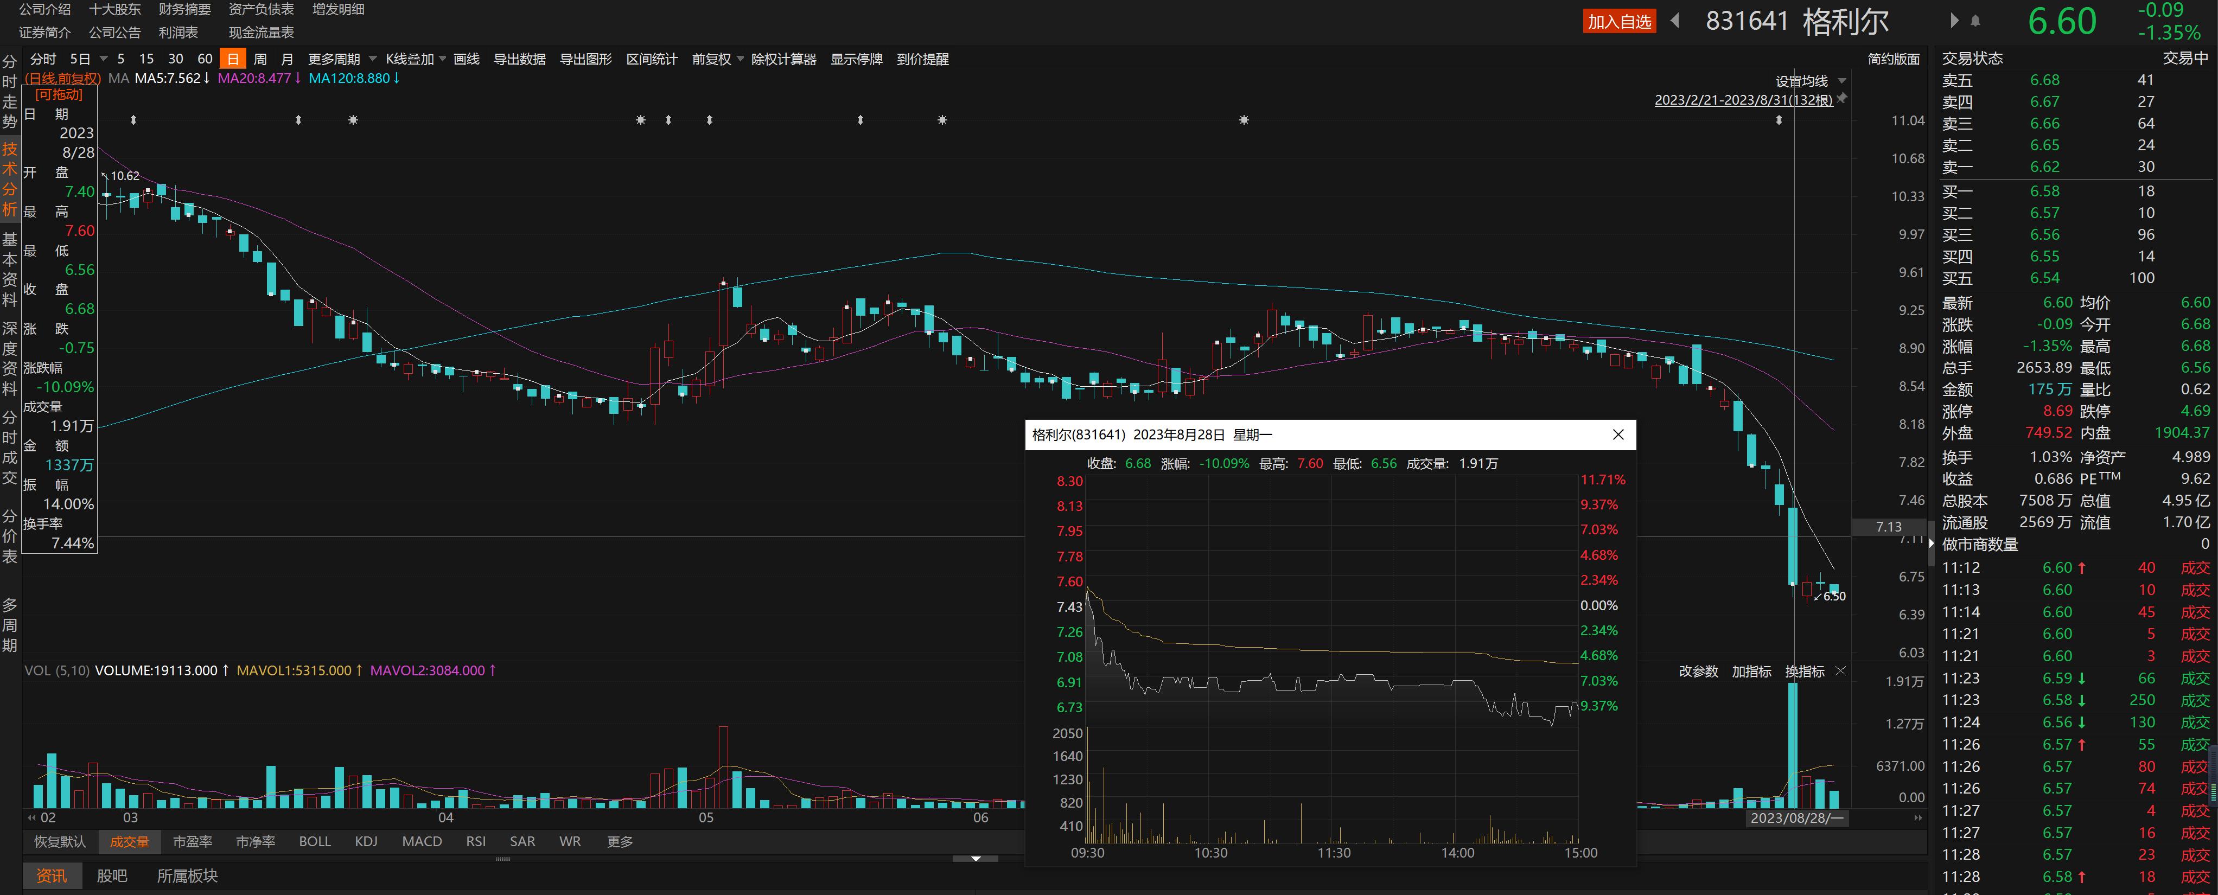Open 利润表 page
Viewport: 2218px width, 895px height.
click(178, 32)
